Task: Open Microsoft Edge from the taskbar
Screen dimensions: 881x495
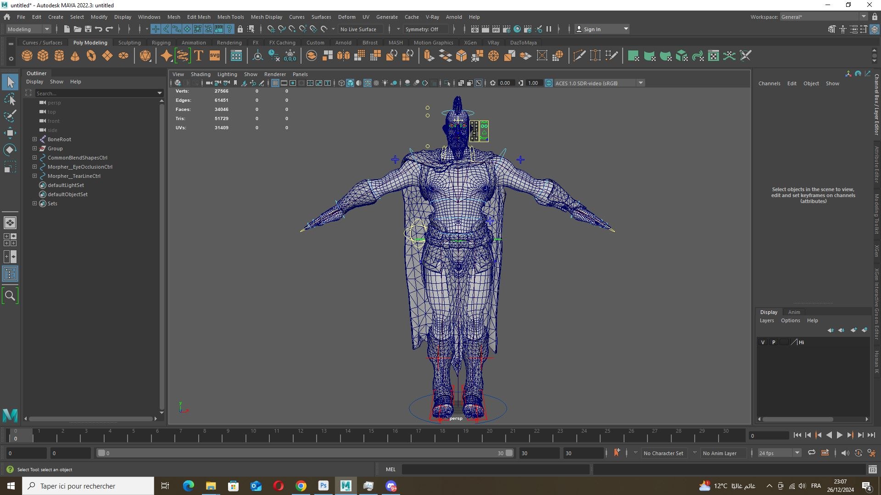Action: click(188, 486)
